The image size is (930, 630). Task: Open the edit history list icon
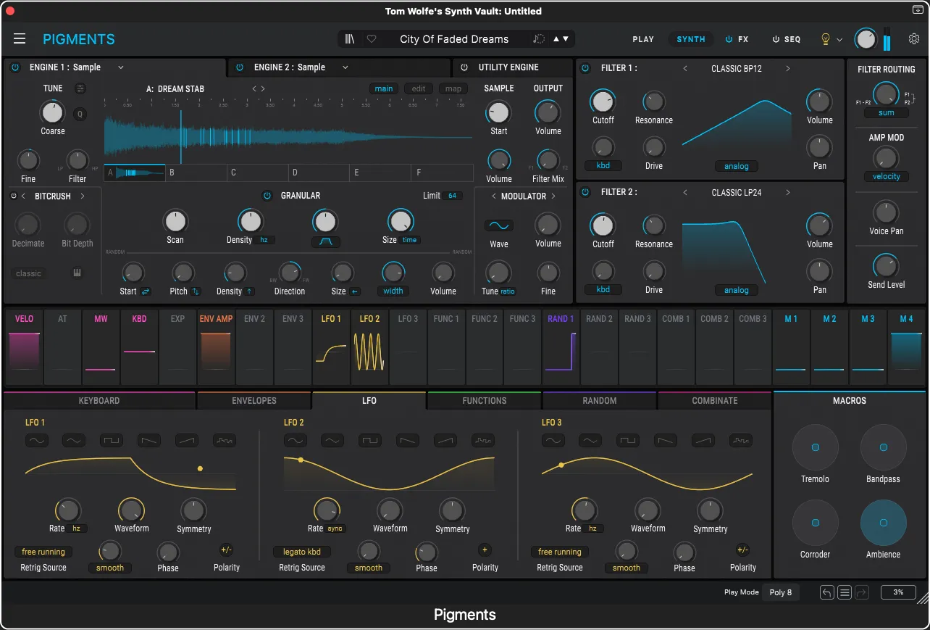[845, 592]
